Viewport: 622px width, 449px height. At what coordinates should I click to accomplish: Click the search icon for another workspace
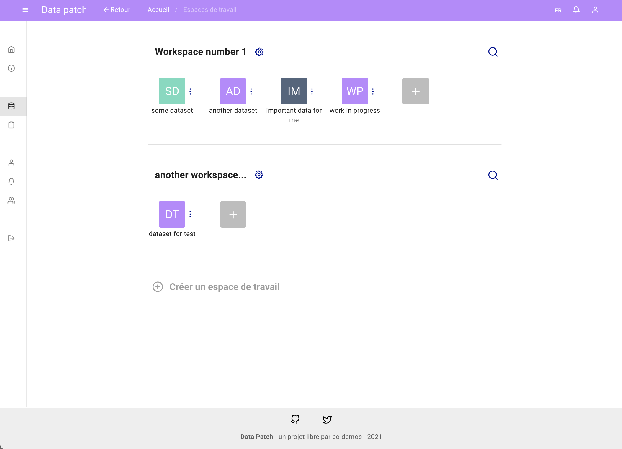point(493,175)
